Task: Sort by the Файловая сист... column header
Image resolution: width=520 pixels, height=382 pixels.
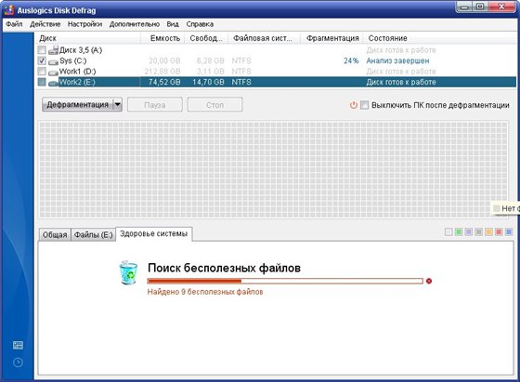Action: (x=265, y=38)
